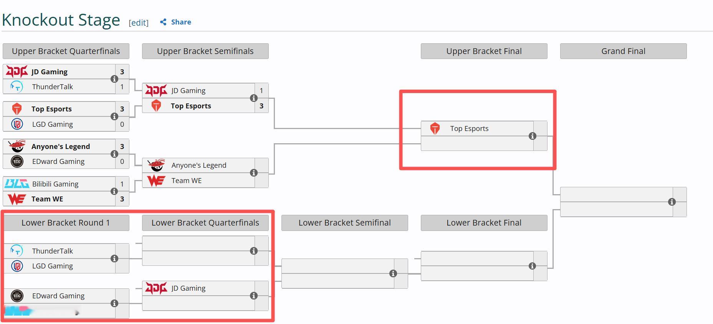Click ThunderTalk logo in Lower Bracket Round 1
713x324 pixels.
click(17, 251)
